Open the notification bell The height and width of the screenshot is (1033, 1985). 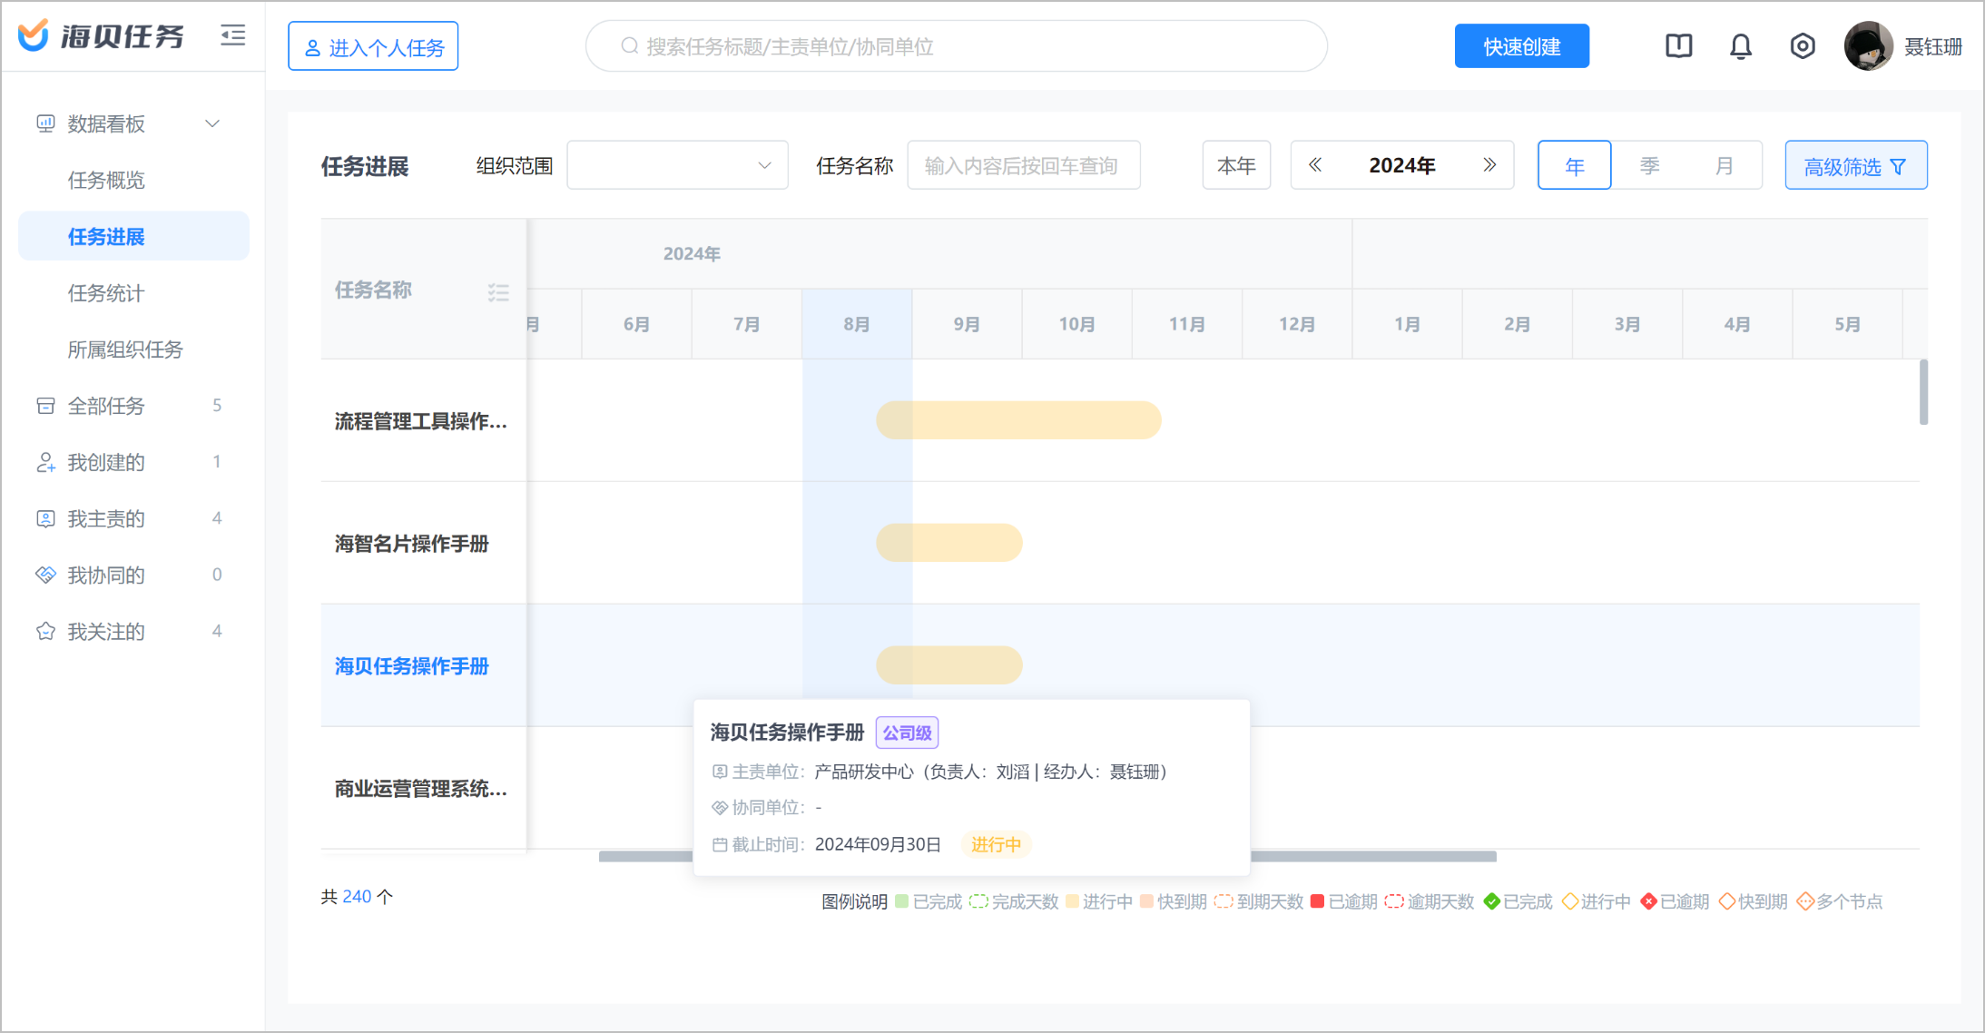pos(1740,46)
